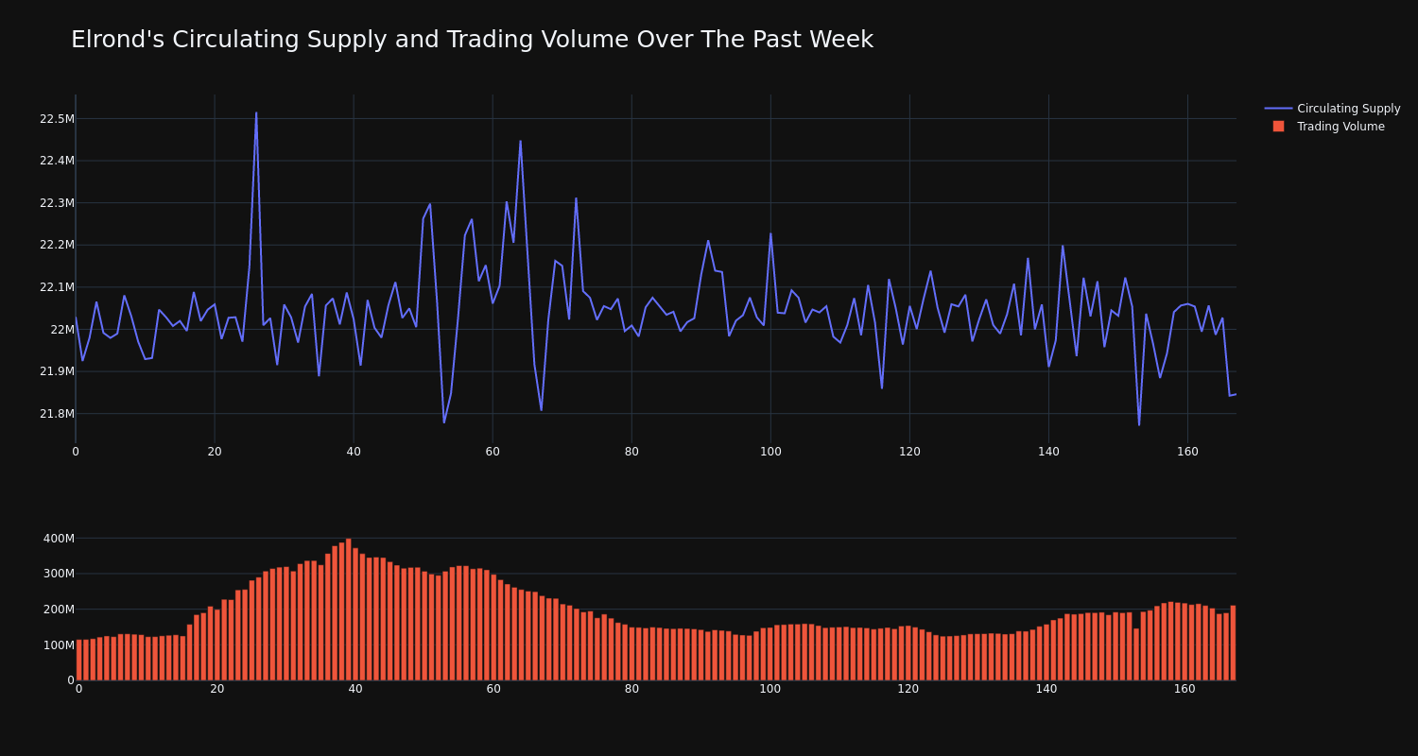
Task: Click the x-axis tick 20 on supply chart
Action: pos(215,452)
